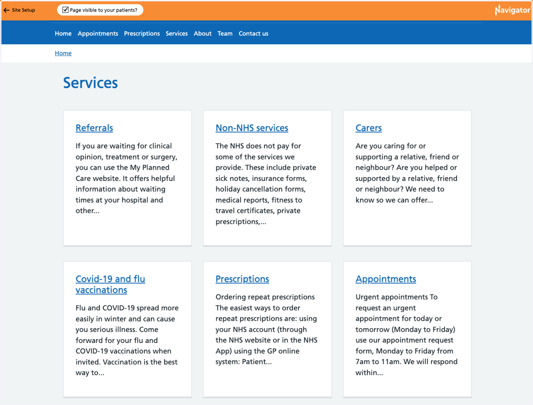This screenshot has height=405, width=533.
Task: Open the Appointments card heading link
Action: click(x=386, y=279)
